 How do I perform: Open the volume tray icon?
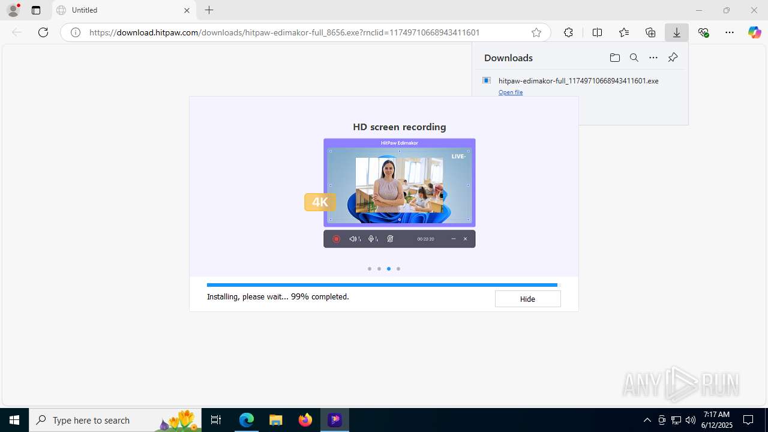pos(691,420)
